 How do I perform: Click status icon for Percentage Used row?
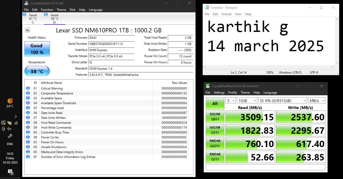click(28, 108)
